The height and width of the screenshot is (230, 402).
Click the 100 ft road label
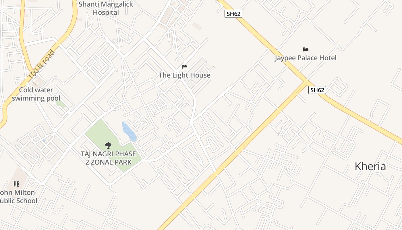click(x=42, y=65)
